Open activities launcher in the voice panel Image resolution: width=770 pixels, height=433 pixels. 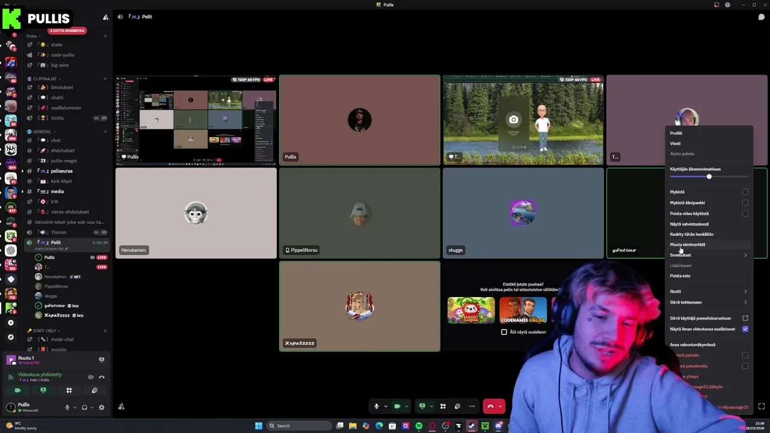(x=69, y=390)
